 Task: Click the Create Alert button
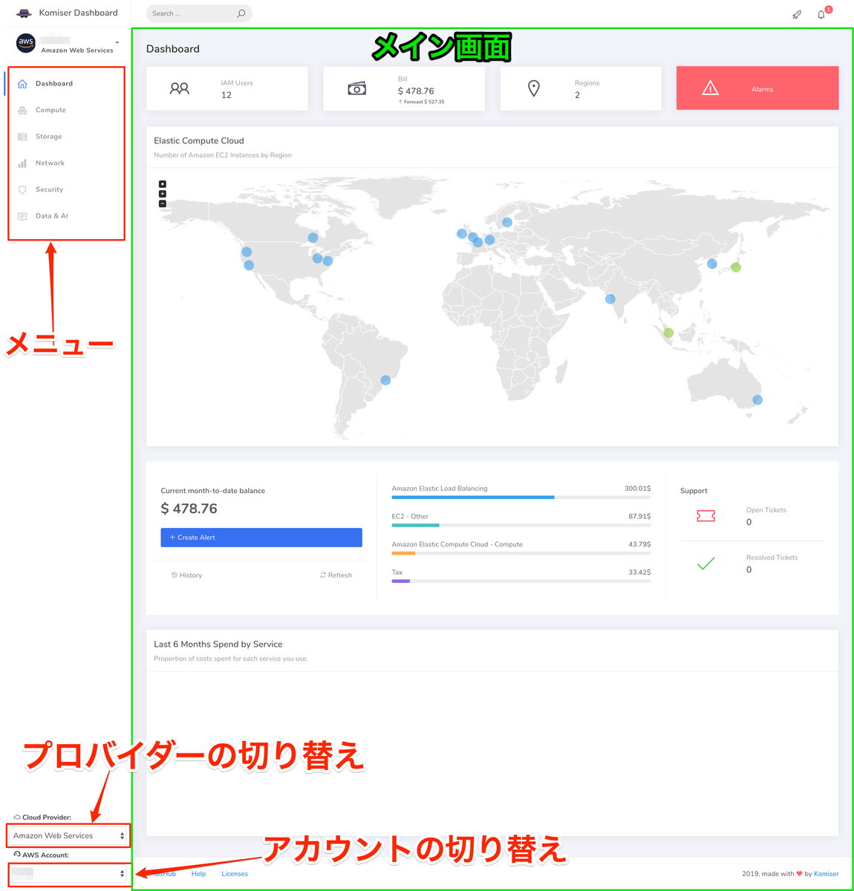[x=261, y=538]
